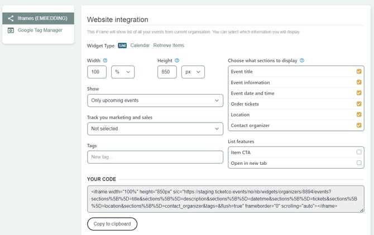Switch to Calendar widget type
374x235 pixels.
point(140,46)
